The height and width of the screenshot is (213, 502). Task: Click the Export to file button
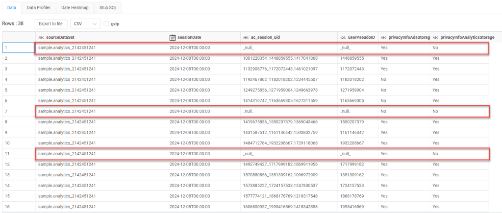(x=50, y=24)
